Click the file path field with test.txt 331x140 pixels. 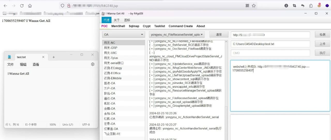tap(270, 44)
